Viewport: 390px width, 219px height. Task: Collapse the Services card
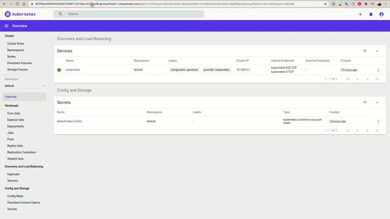point(377,51)
